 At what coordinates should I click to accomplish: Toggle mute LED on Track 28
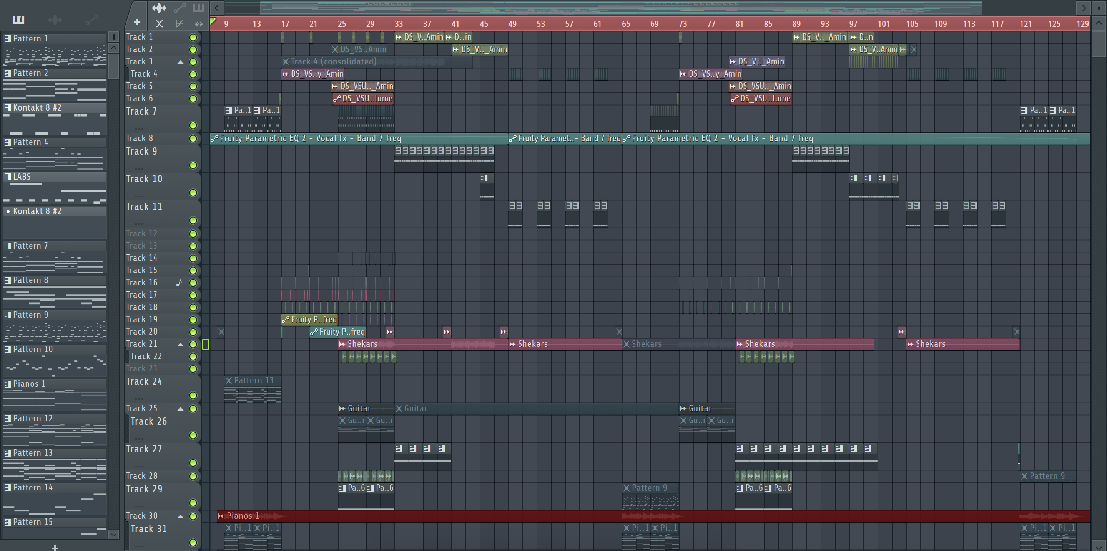[193, 476]
